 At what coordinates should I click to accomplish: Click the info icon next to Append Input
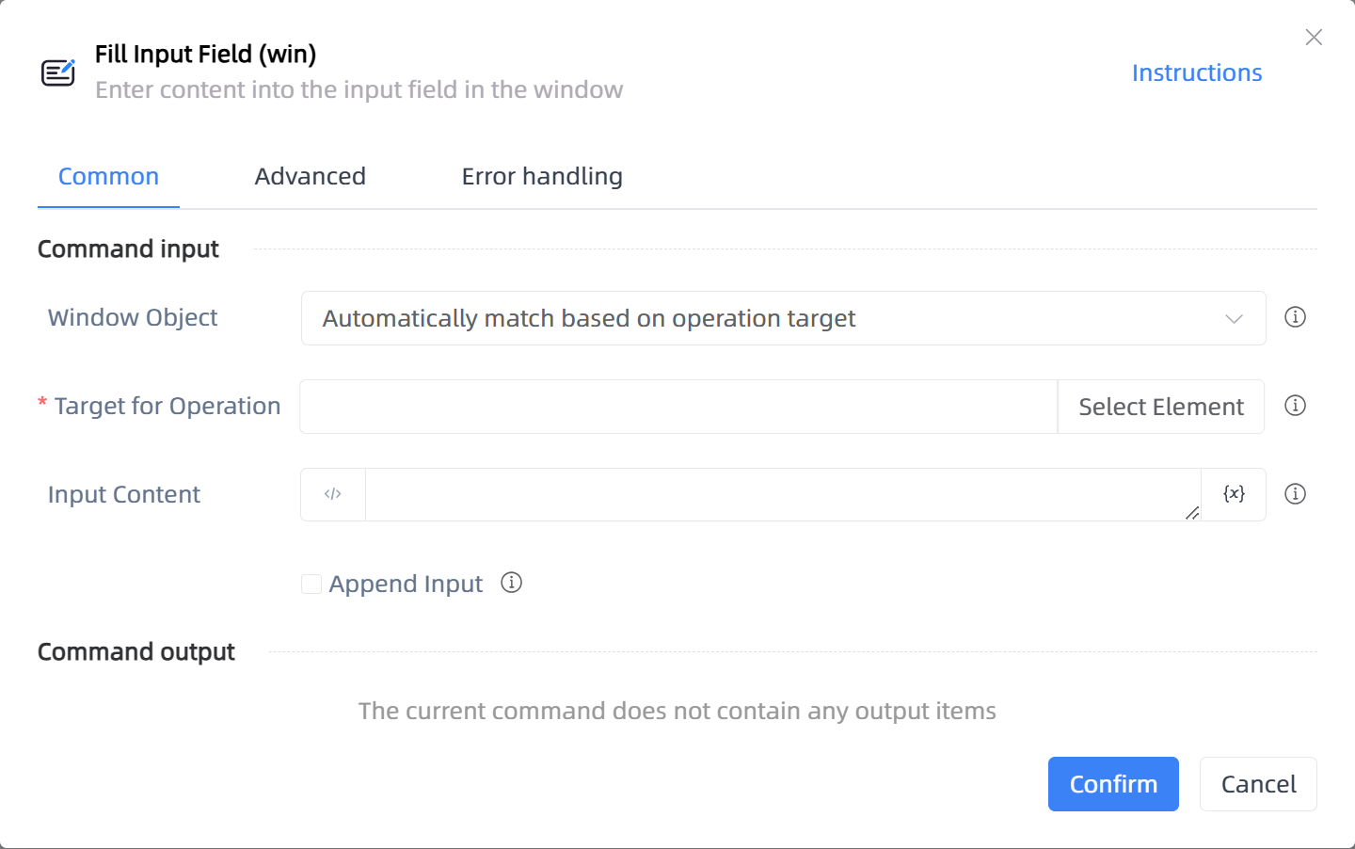[x=511, y=583]
